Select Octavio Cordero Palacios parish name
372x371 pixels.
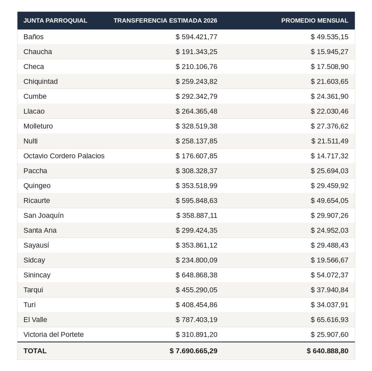tap(64, 156)
